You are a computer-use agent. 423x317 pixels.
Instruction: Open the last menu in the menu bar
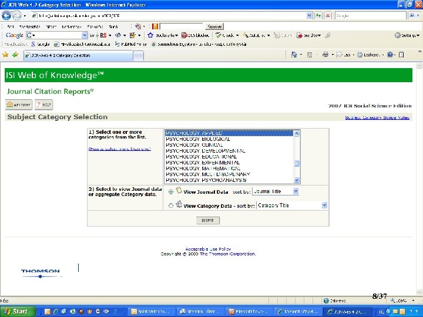click(x=113, y=26)
